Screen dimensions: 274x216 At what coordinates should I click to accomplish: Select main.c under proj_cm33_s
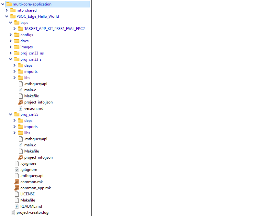tap(30, 90)
